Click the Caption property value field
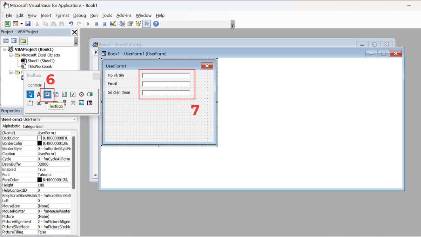This screenshot has height=237, width=421. coord(54,153)
